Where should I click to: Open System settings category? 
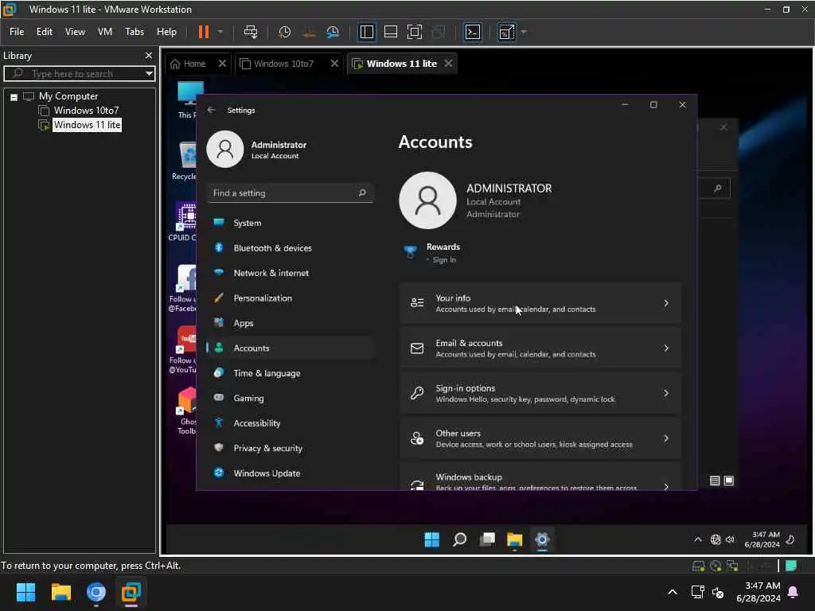point(290,223)
